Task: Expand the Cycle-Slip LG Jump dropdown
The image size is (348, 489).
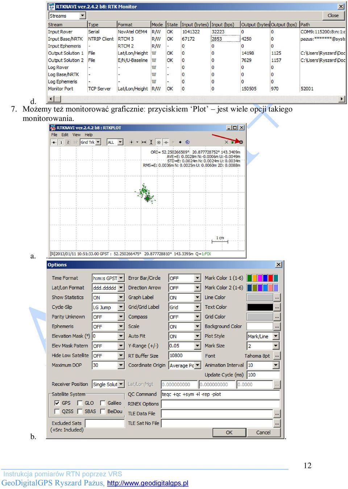Action: click(x=121, y=307)
